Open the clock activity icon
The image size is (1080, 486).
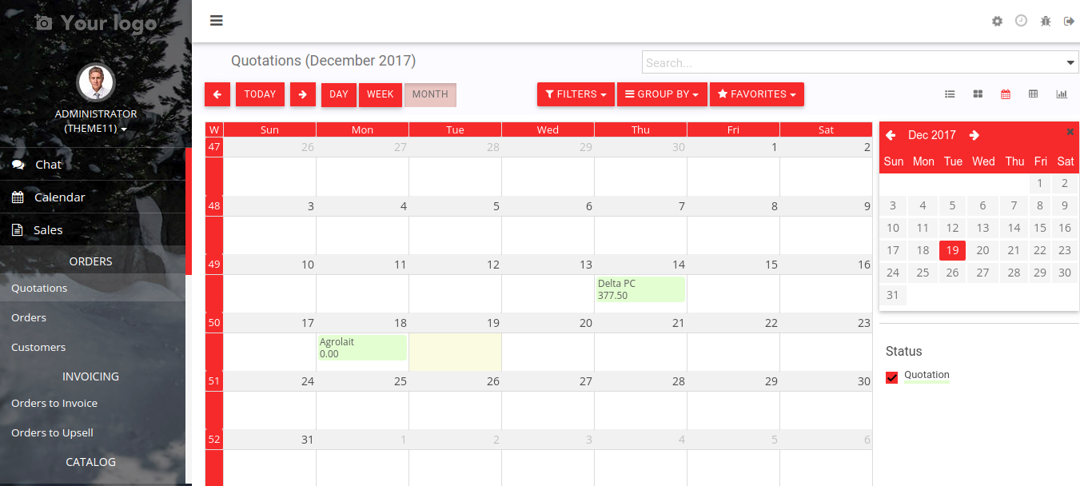[x=1021, y=21]
